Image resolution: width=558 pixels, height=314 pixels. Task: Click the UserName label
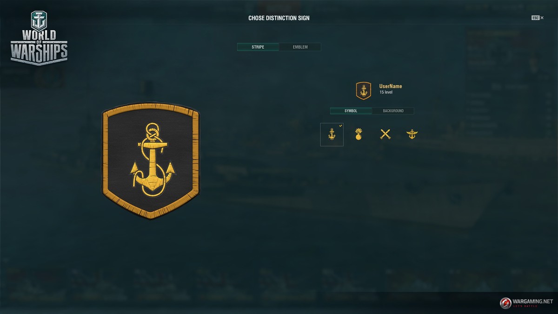391,86
